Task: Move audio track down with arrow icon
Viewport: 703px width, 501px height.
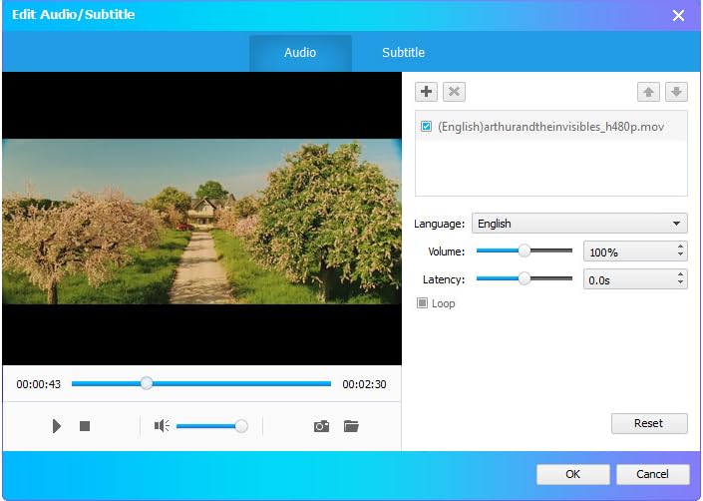Action: (x=676, y=92)
